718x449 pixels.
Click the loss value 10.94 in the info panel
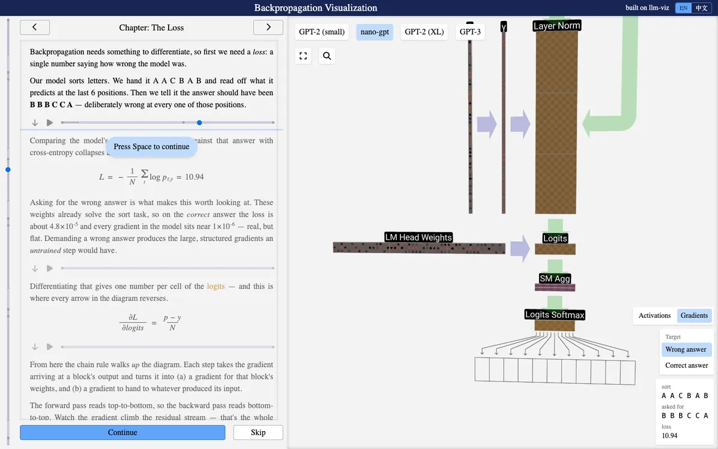click(x=670, y=436)
